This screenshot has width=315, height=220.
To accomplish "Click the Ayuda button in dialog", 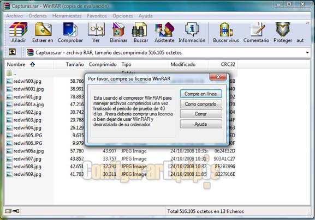I will [201, 124].
